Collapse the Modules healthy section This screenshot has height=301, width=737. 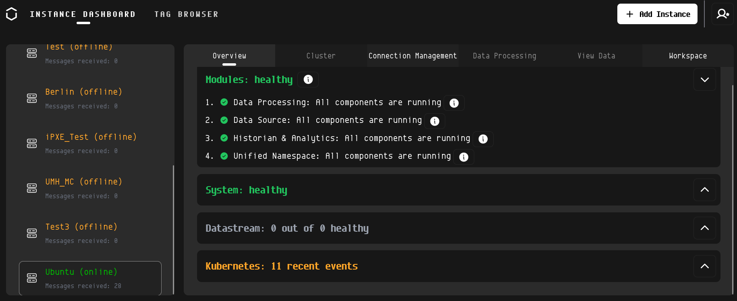click(705, 79)
